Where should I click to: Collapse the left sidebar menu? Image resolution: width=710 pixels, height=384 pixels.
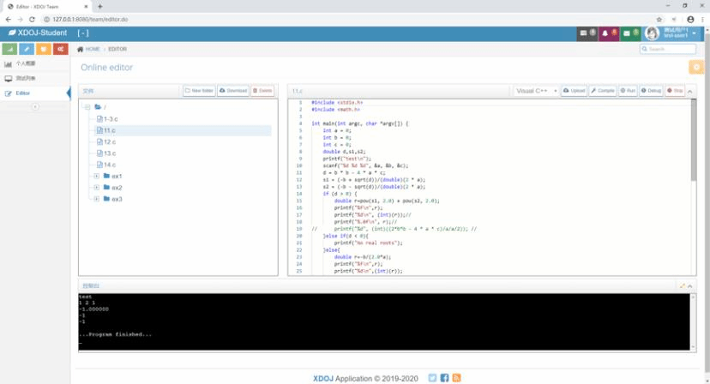click(35, 106)
